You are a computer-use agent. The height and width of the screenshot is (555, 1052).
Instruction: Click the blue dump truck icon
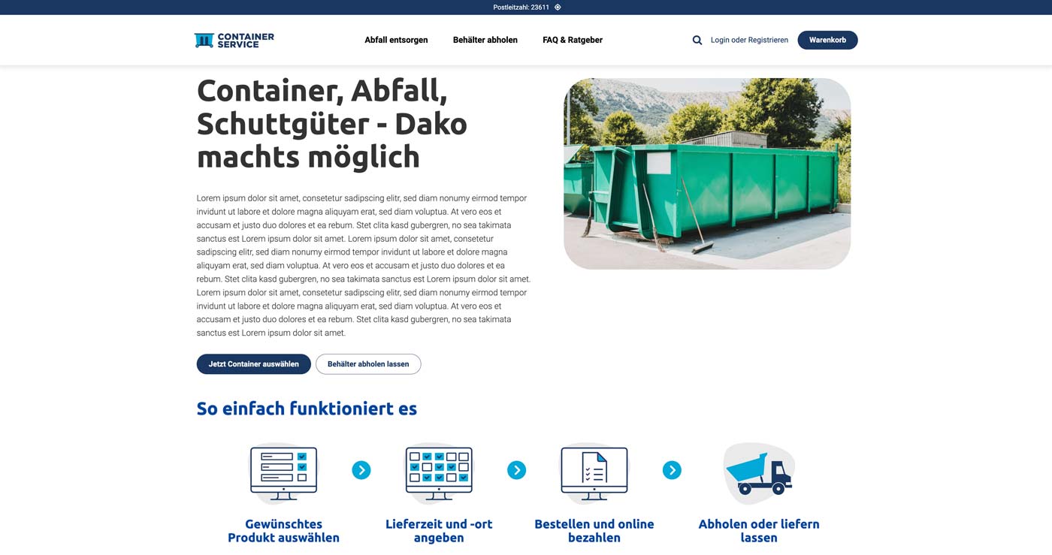759,473
